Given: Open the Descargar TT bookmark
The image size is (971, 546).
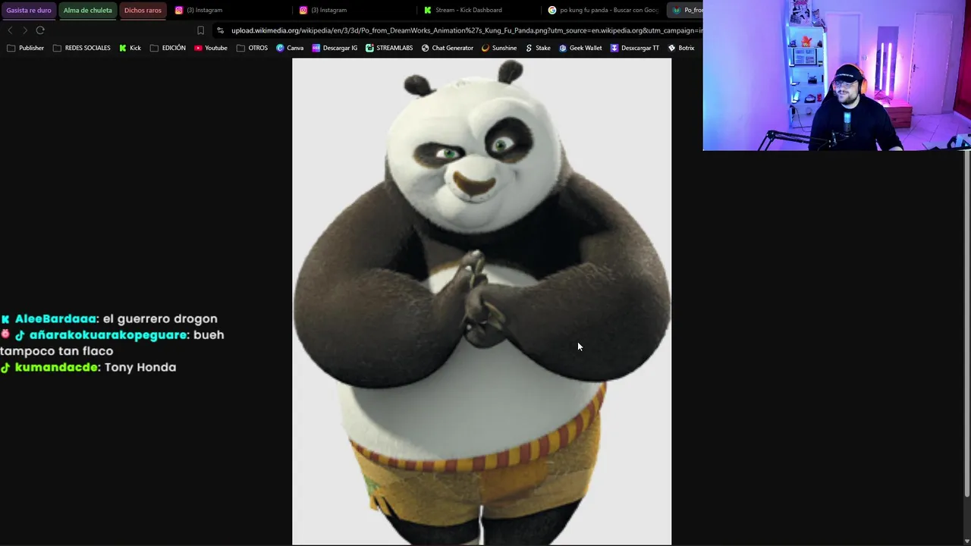Looking at the screenshot, I should coord(635,48).
